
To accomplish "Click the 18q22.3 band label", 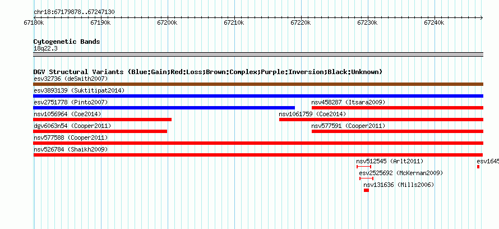I will [45, 48].
